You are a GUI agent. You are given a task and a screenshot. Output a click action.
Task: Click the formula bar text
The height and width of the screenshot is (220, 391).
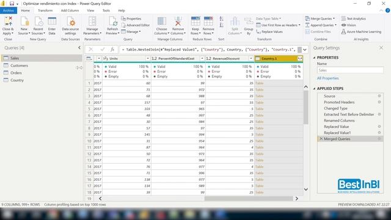(209, 50)
